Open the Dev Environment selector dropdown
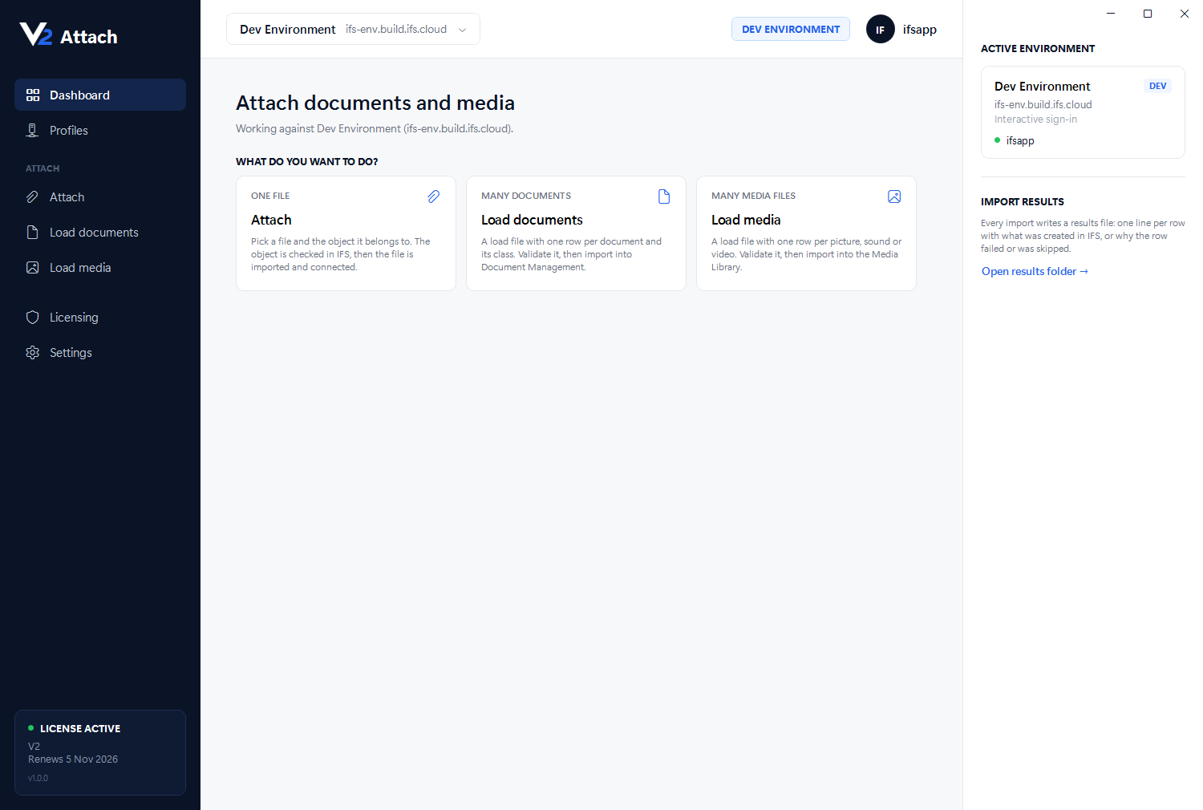This screenshot has height=810, width=1203. click(353, 29)
